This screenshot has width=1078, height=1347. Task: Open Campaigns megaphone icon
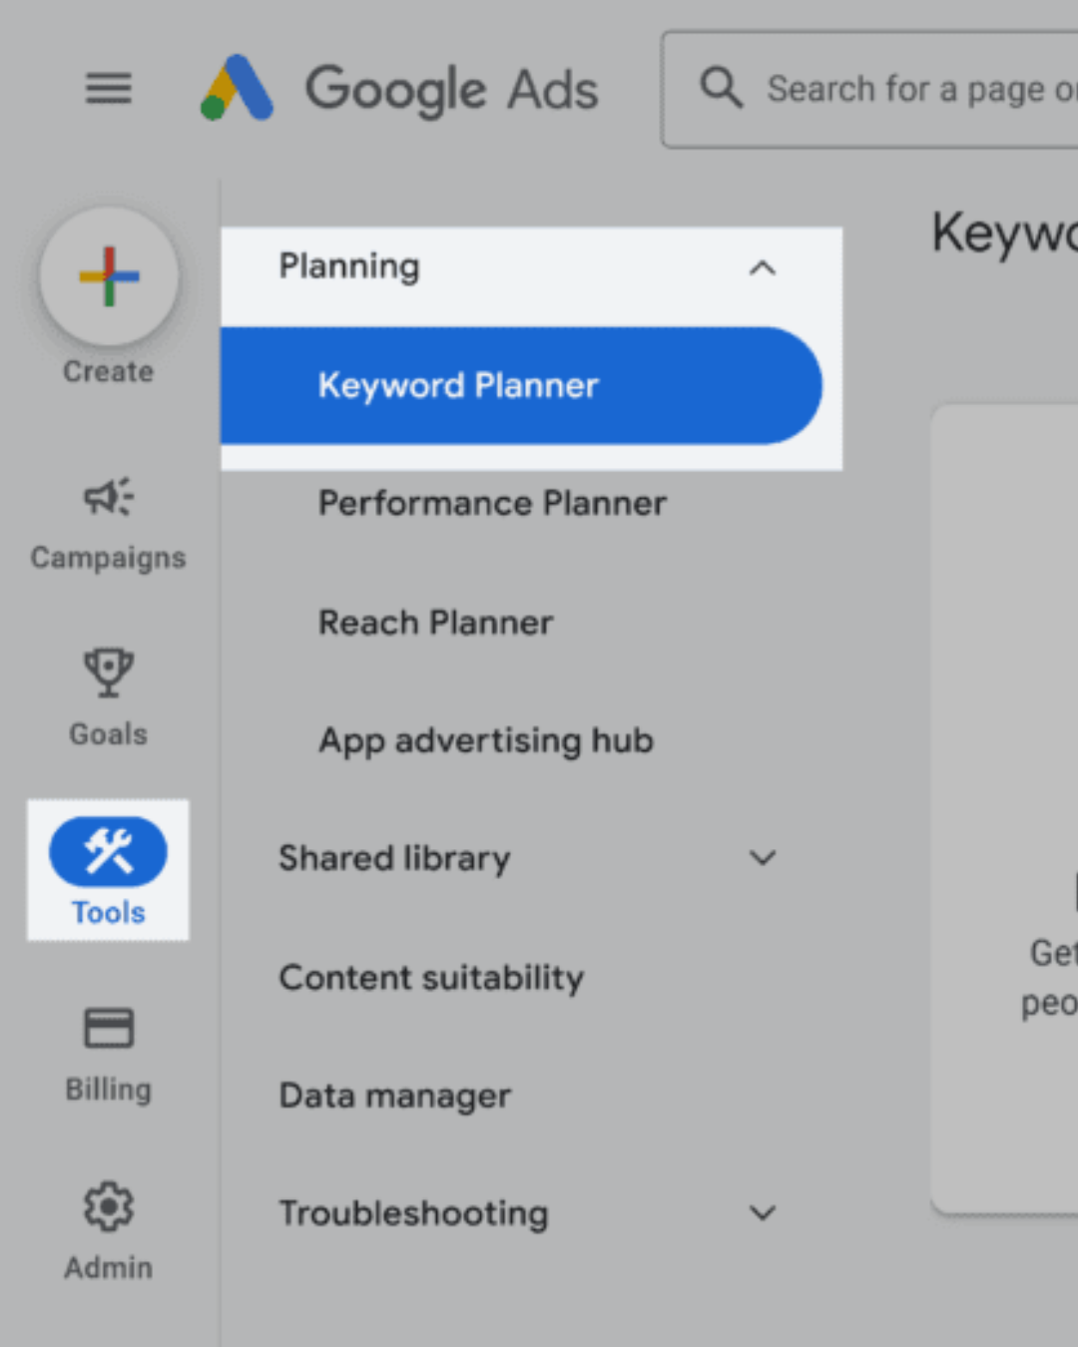[x=108, y=496]
